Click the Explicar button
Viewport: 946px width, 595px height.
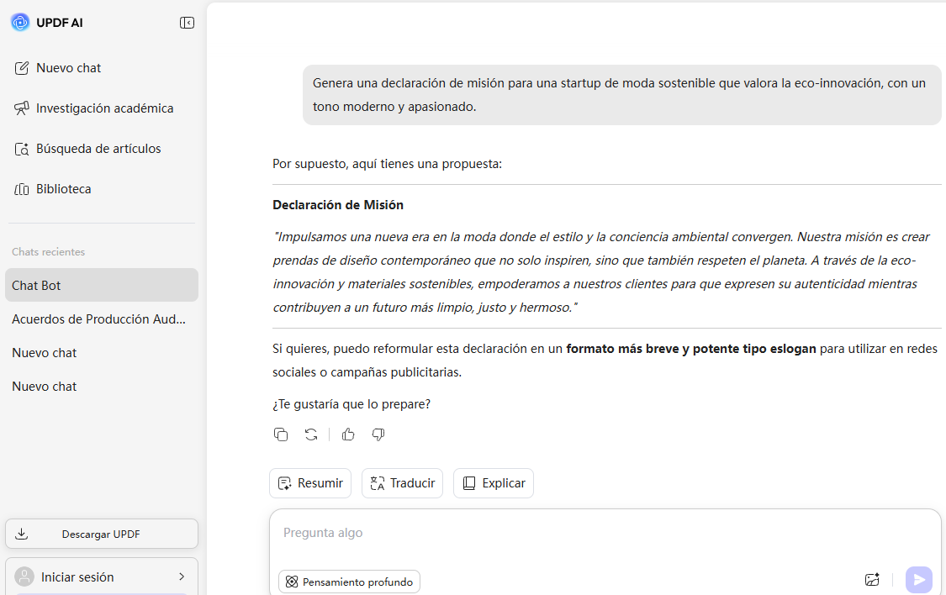point(494,483)
